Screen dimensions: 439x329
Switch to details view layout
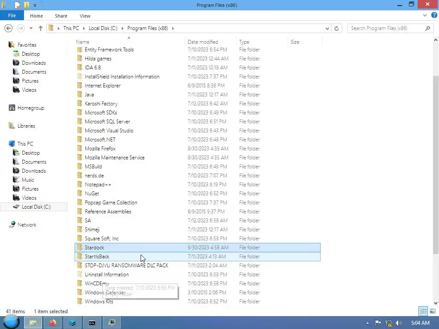[x=423, y=311]
